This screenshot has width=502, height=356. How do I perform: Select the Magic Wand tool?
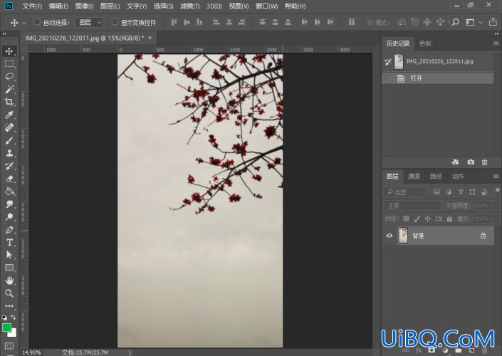click(x=9, y=89)
